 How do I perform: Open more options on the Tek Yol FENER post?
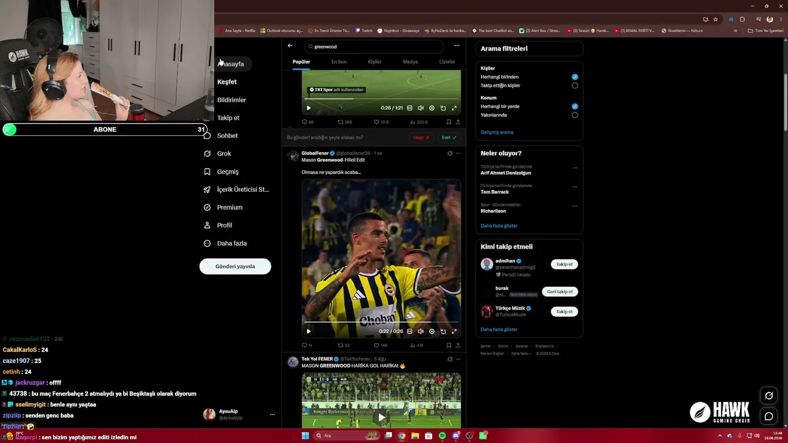click(x=458, y=359)
